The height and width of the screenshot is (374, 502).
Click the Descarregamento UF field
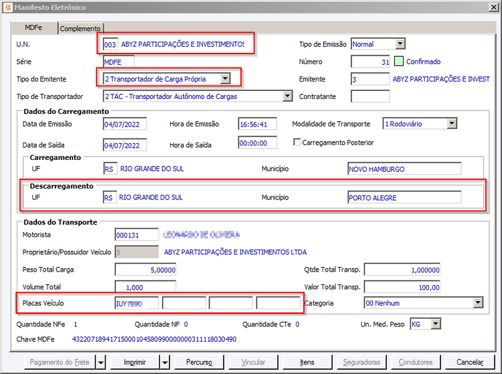click(110, 197)
